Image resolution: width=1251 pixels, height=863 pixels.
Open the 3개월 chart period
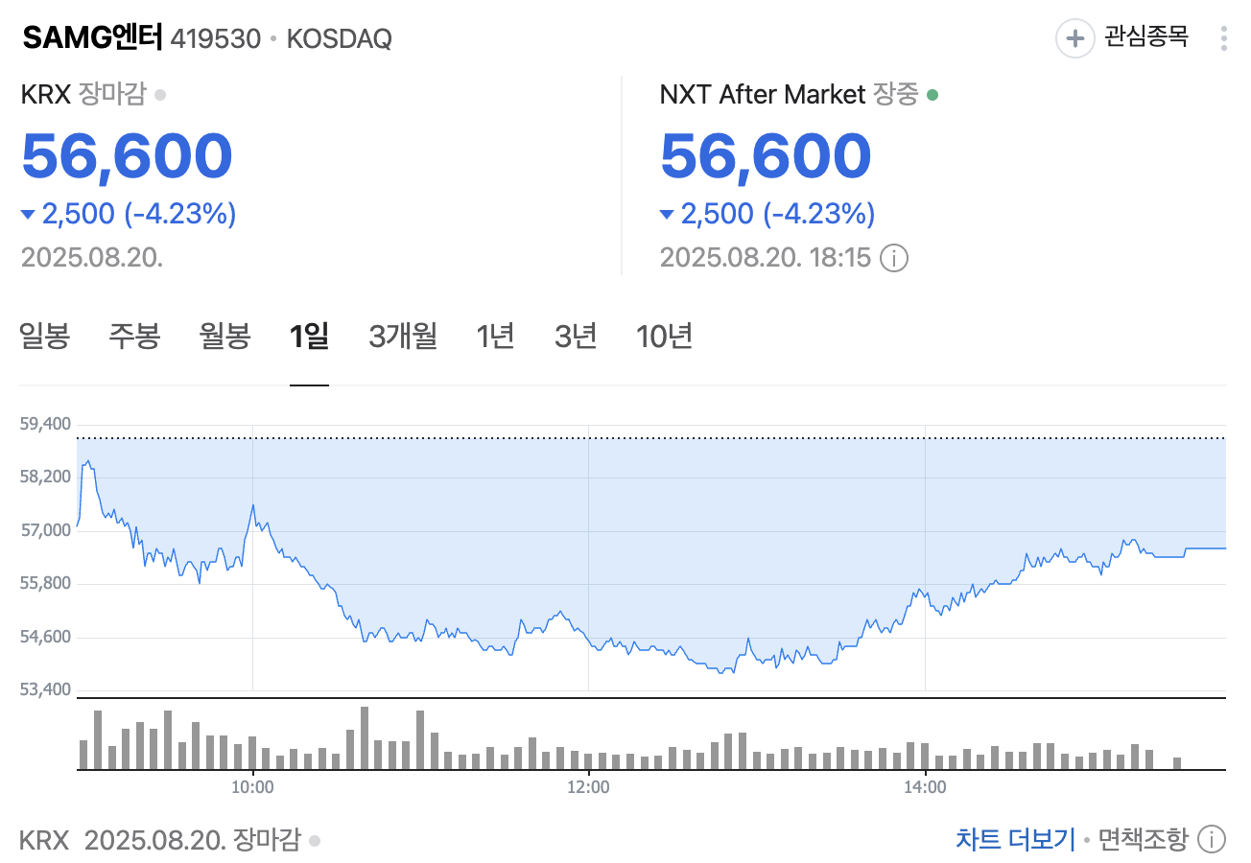tap(402, 337)
